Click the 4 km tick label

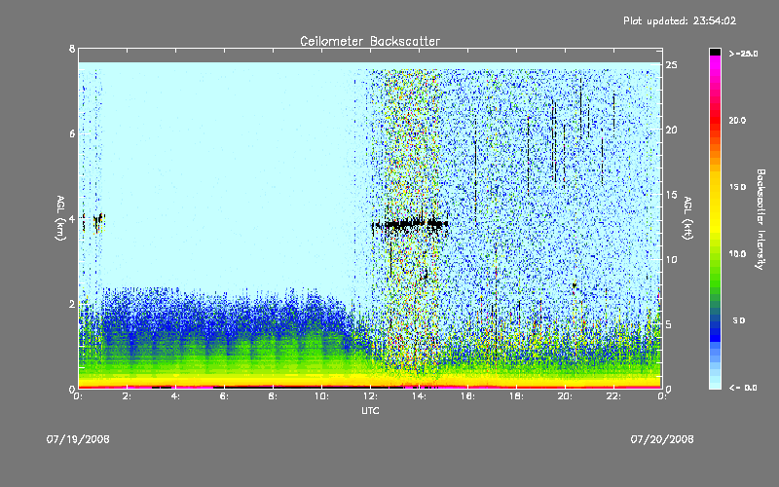[x=72, y=218]
